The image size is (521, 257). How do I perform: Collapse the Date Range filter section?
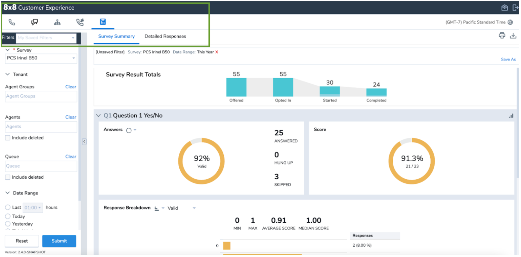point(7,193)
